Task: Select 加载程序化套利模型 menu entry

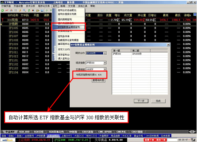Action: 68,40
